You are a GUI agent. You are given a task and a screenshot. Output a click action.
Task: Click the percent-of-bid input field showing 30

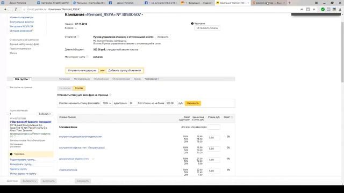pyautogui.click(x=133, y=103)
